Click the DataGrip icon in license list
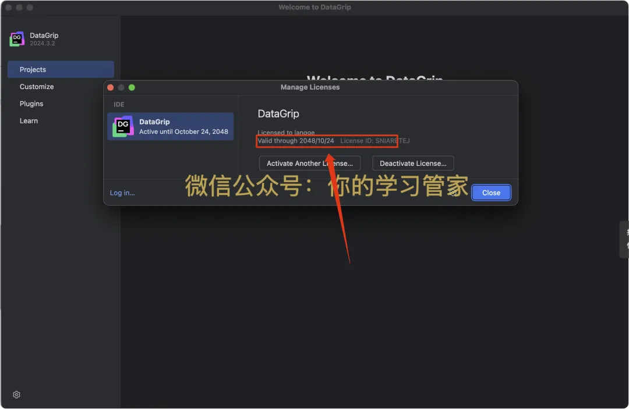629x409 pixels. point(123,126)
